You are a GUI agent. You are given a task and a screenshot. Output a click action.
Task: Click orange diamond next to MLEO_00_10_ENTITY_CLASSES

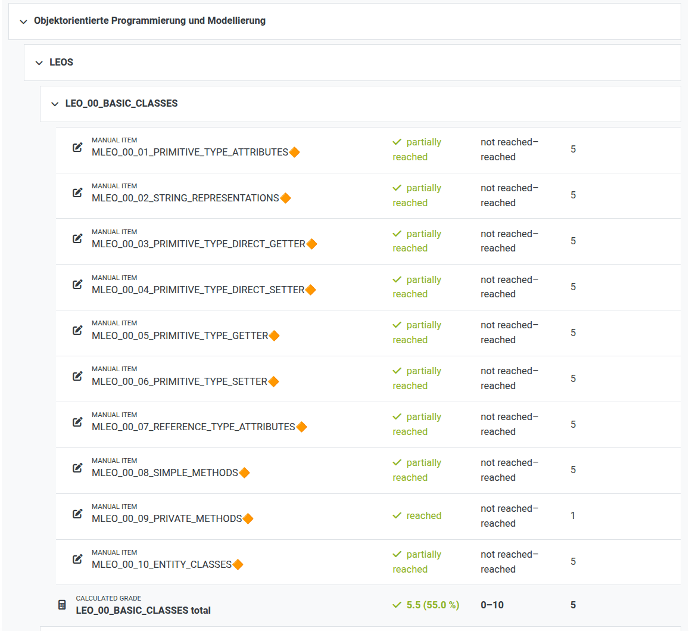pos(238,565)
